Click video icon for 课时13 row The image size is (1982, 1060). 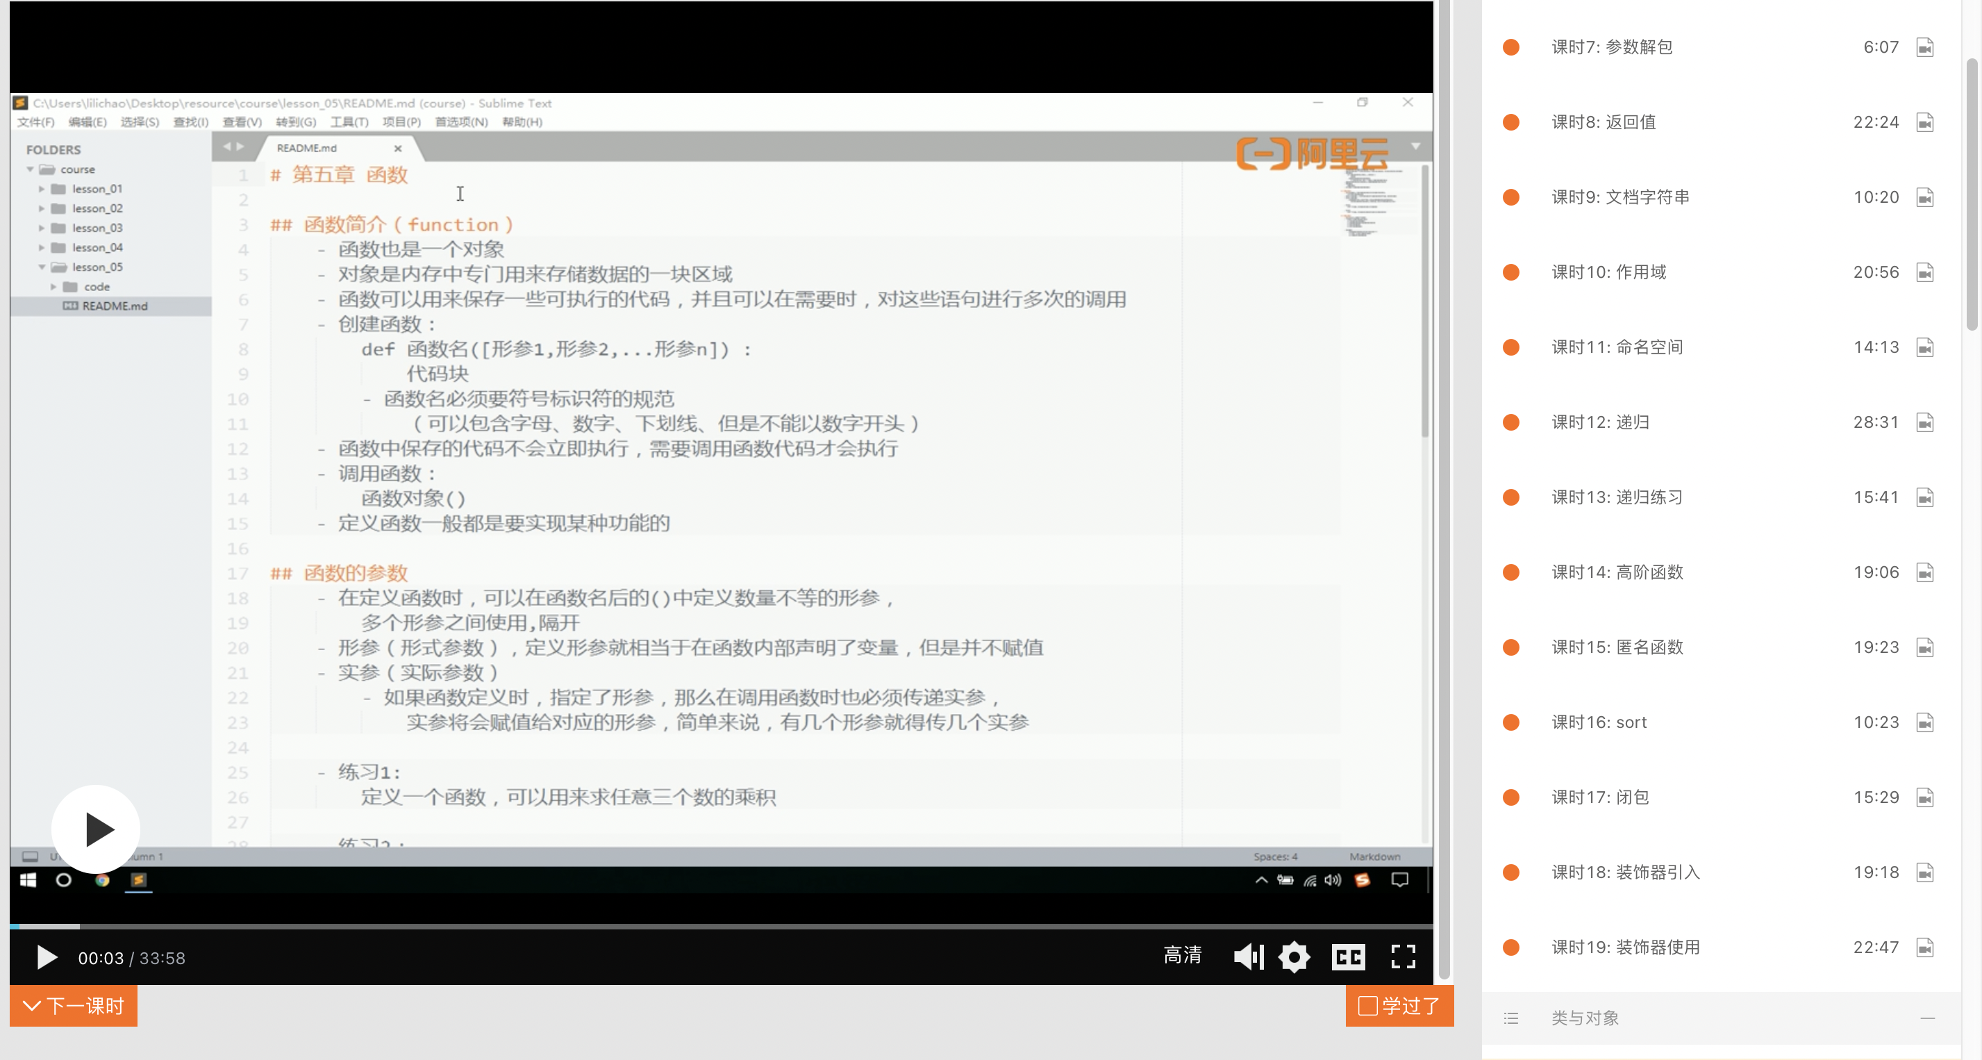[1924, 497]
